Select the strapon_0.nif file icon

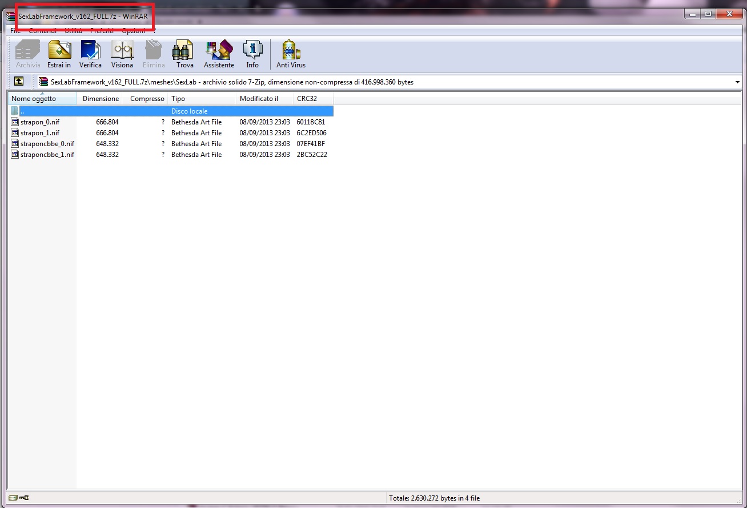[15, 122]
